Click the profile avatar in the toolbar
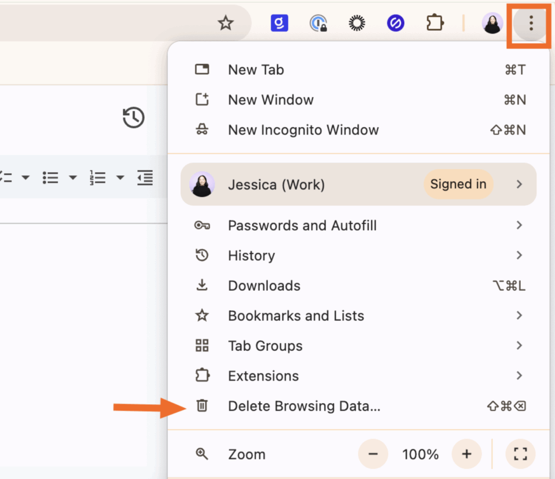This screenshot has width=555, height=479. 492,23
